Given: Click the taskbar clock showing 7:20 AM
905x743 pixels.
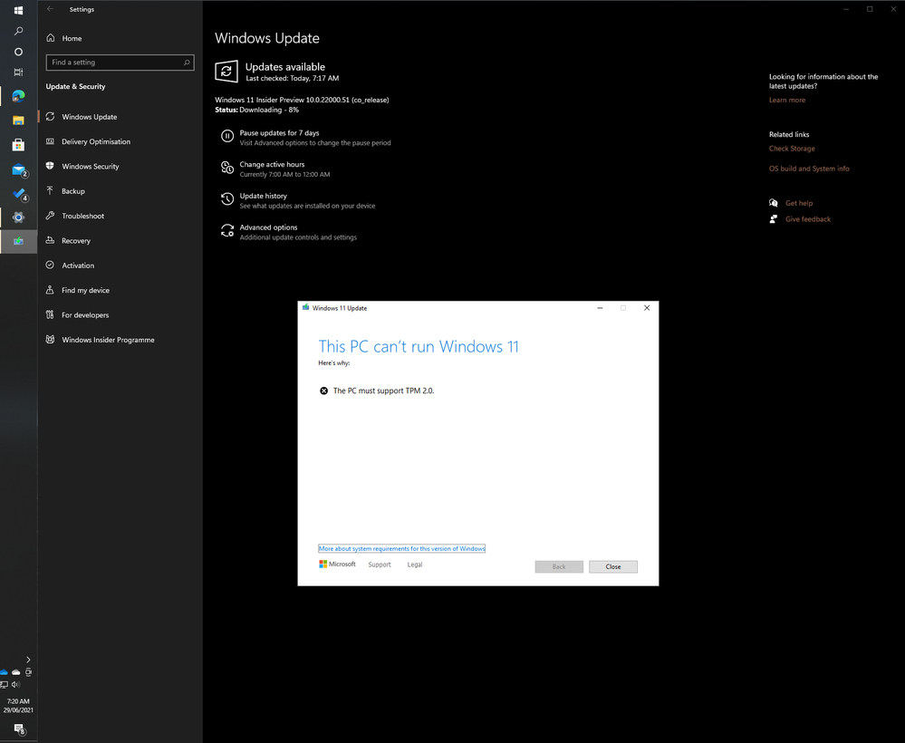Looking at the screenshot, I should [18, 706].
